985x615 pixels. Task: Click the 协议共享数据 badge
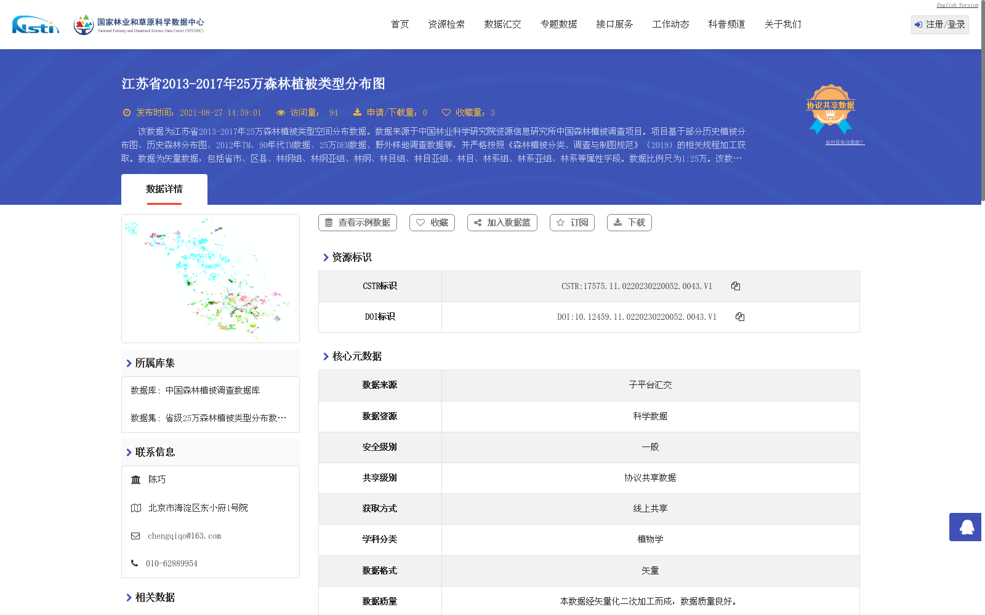[830, 109]
